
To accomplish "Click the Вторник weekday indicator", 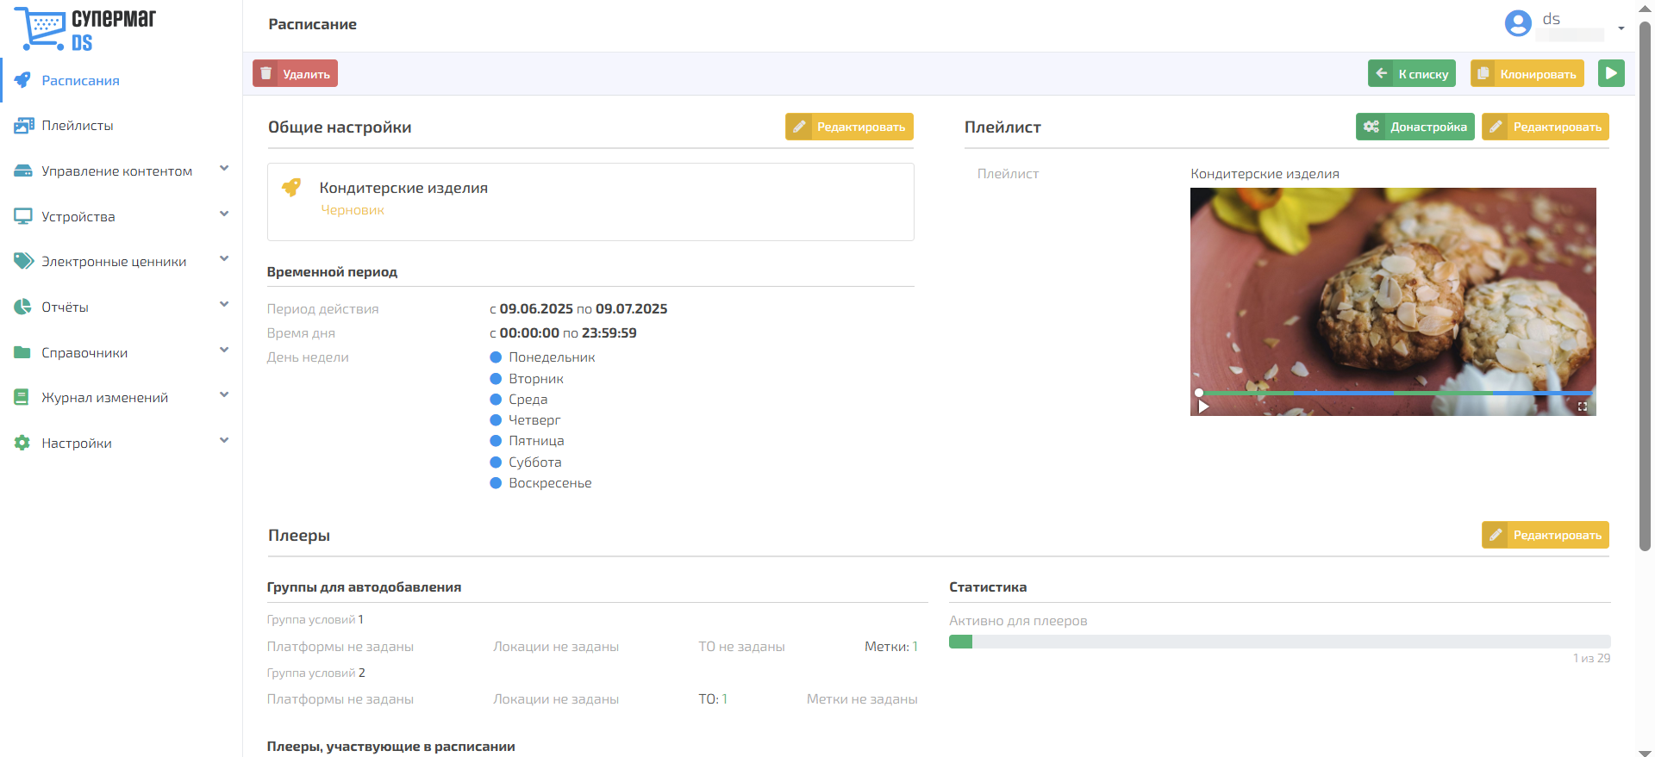I will [x=496, y=379].
